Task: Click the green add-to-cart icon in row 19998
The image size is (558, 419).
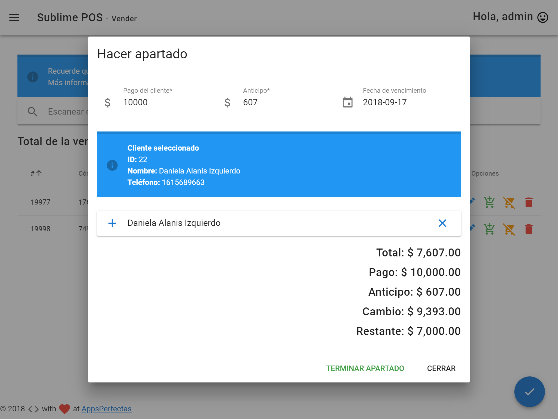Action: point(489,229)
